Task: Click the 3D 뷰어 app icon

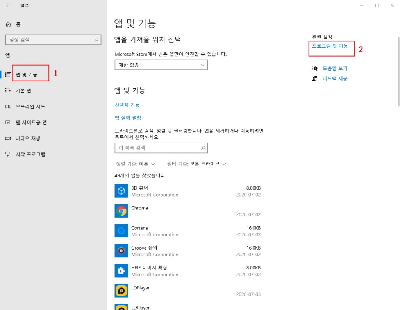Action: coord(121,191)
